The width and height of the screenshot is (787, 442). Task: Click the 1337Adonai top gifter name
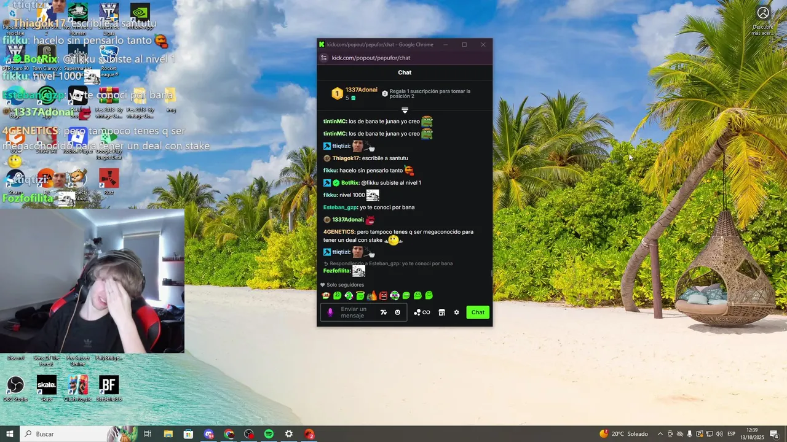pyautogui.click(x=361, y=90)
